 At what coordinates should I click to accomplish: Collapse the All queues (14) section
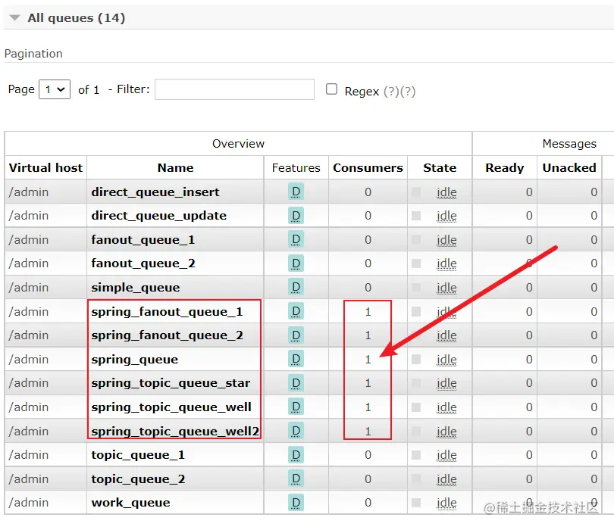tap(77, 17)
